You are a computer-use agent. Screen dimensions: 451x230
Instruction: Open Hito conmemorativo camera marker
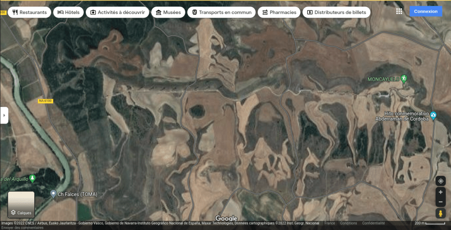[433, 116]
